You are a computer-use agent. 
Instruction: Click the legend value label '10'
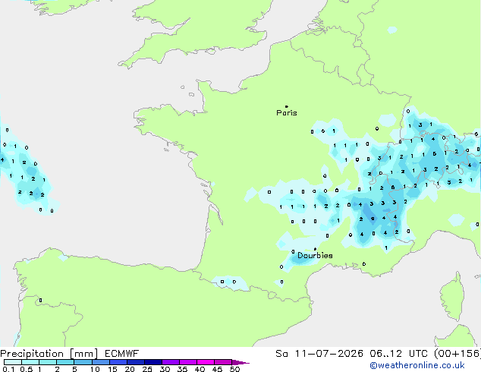[x=95, y=369]
